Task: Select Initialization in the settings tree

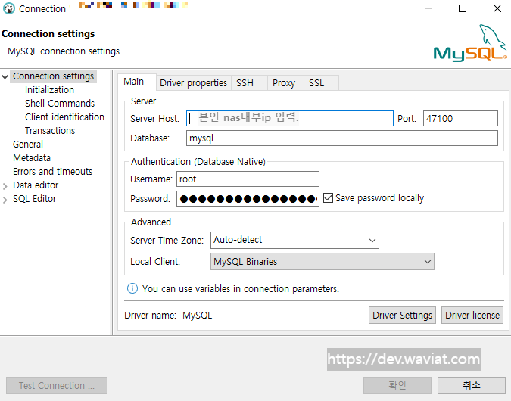Action: (x=49, y=90)
